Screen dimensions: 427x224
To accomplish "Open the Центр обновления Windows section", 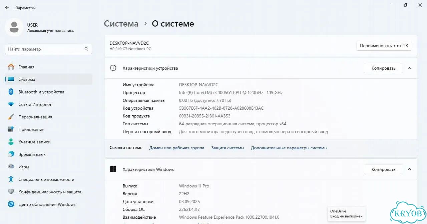I will click(49, 204).
